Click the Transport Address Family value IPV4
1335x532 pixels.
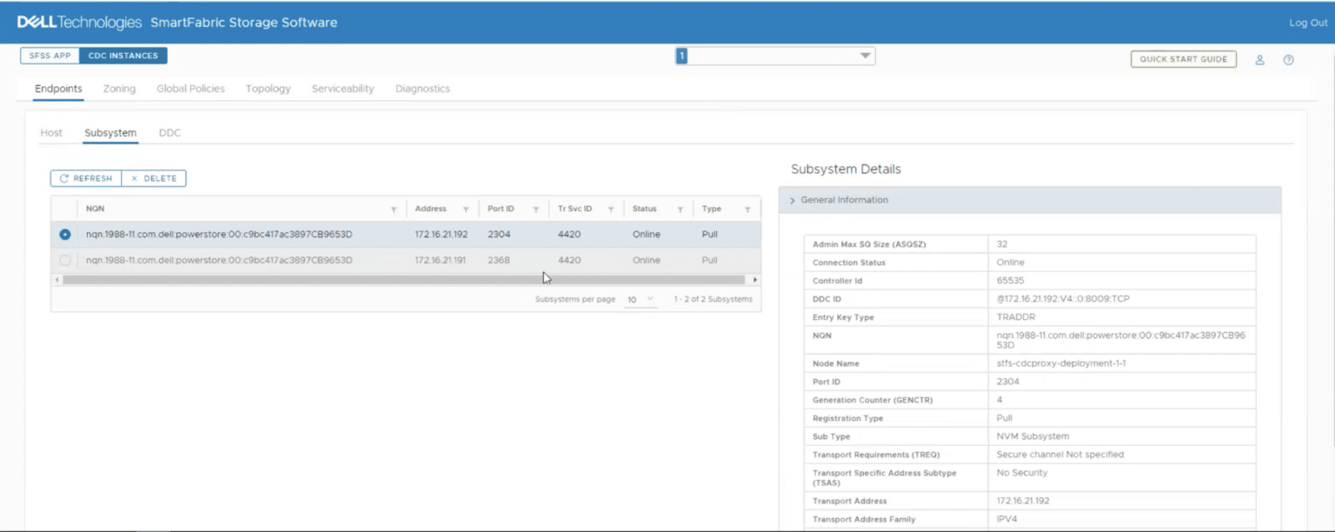(x=1006, y=519)
